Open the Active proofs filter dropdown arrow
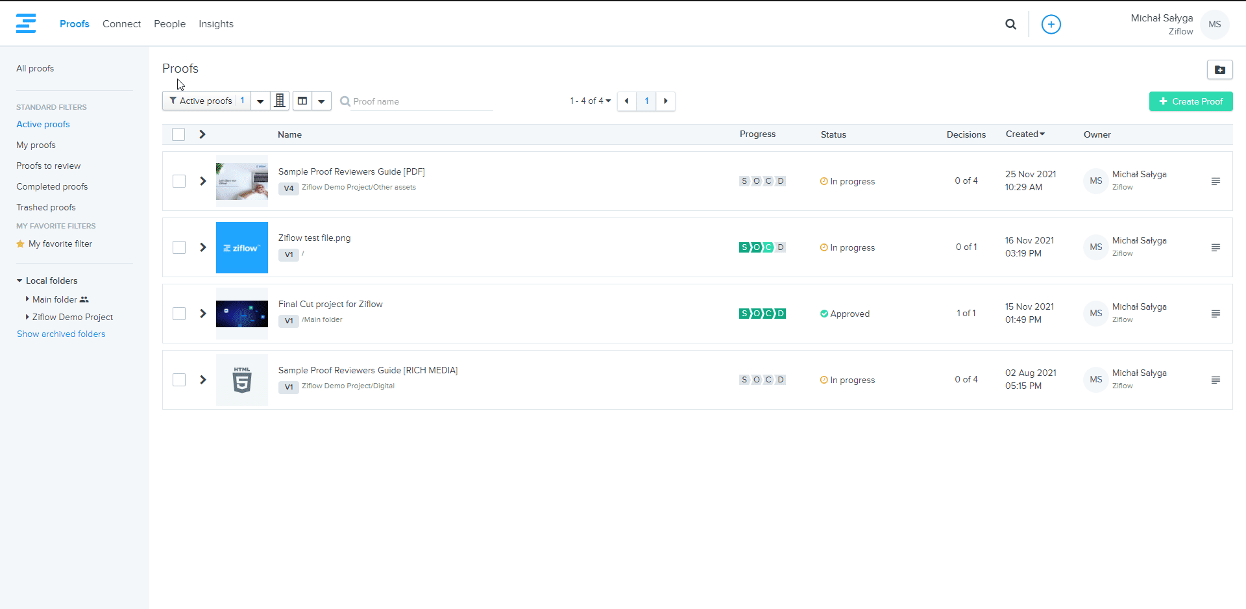 click(x=260, y=101)
